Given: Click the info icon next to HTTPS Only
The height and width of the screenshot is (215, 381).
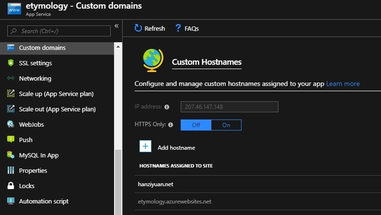Looking at the screenshot, I should [x=171, y=125].
